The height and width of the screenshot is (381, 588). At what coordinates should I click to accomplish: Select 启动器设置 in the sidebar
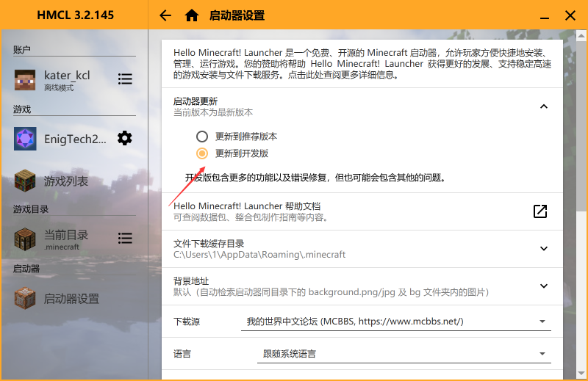[x=71, y=299]
